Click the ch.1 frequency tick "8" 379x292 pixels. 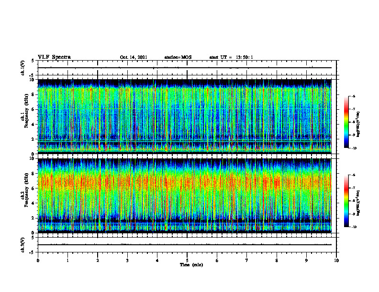(33, 94)
